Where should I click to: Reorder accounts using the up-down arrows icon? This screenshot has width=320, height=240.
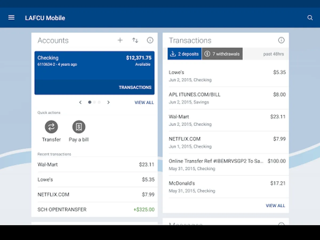[135, 40]
